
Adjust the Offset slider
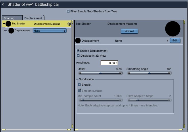100,73
